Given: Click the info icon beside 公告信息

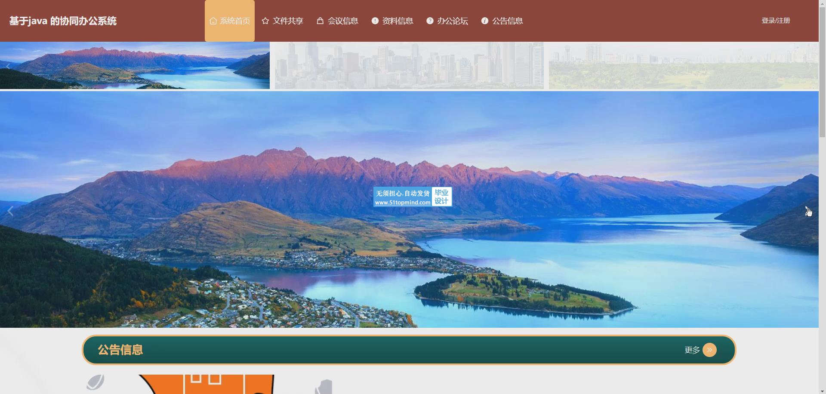Looking at the screenshot, I should pyautogui.click(x=485, y=21).
